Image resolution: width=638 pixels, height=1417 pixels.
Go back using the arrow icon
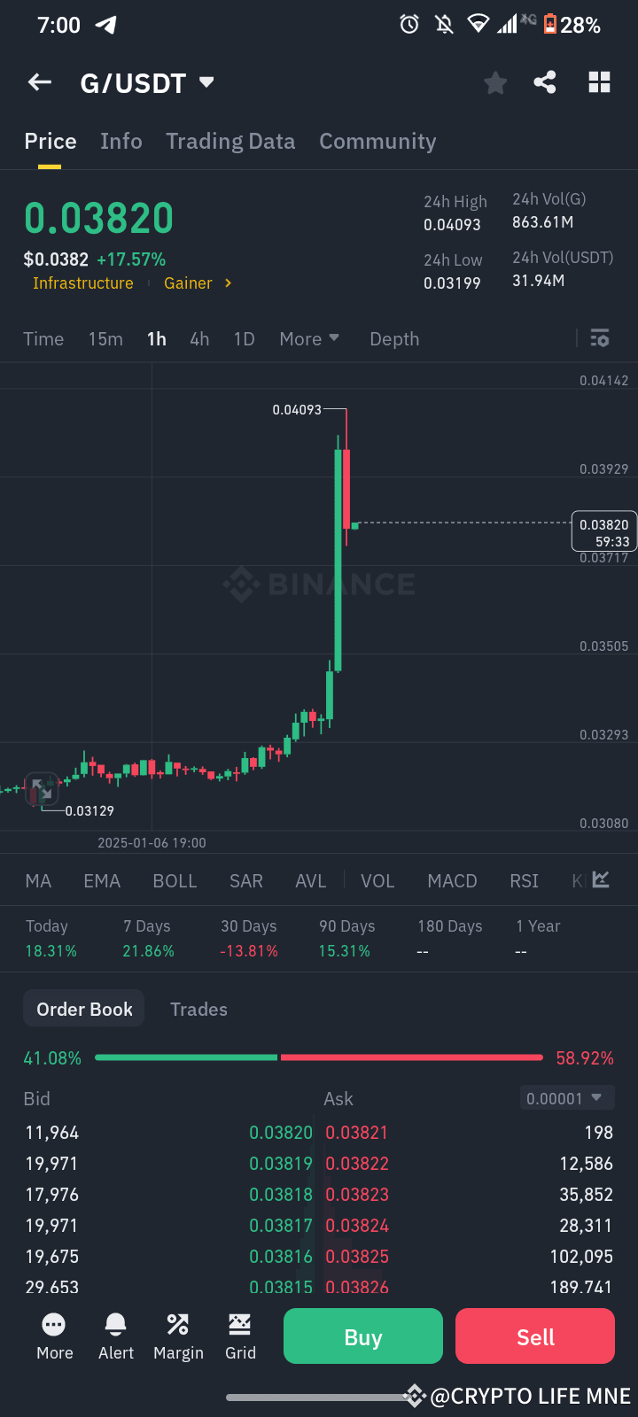click(x=39, y=81)
